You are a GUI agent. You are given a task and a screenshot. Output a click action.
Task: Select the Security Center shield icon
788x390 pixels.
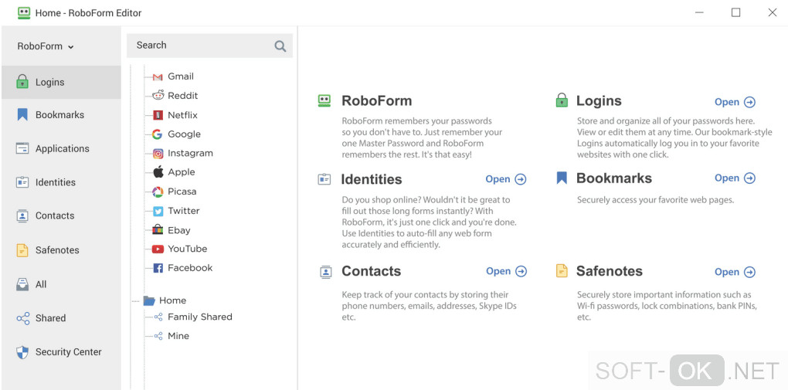(22, 352)
